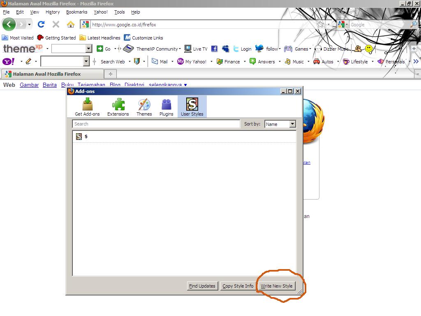Open My Yahoo! toolbar button
421x316 pixels.
192,62
